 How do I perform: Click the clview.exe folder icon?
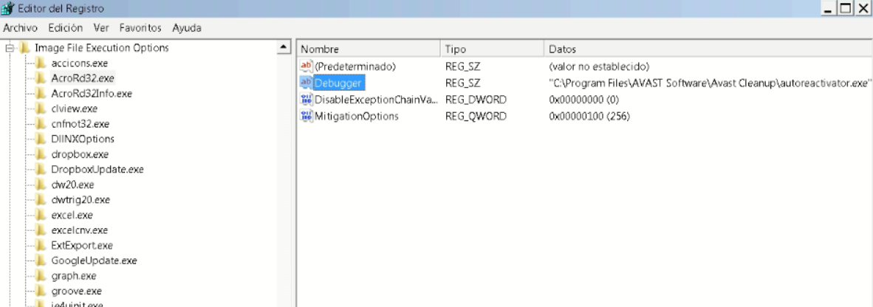pyautogui.click(x=41, y=108)
